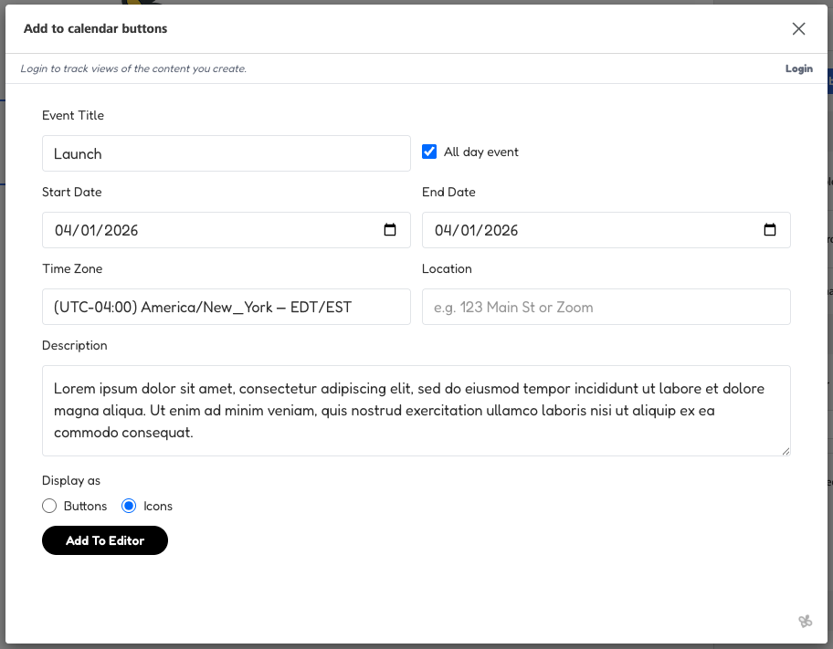Select the day segment in Start Date

[x=88, y=230]
